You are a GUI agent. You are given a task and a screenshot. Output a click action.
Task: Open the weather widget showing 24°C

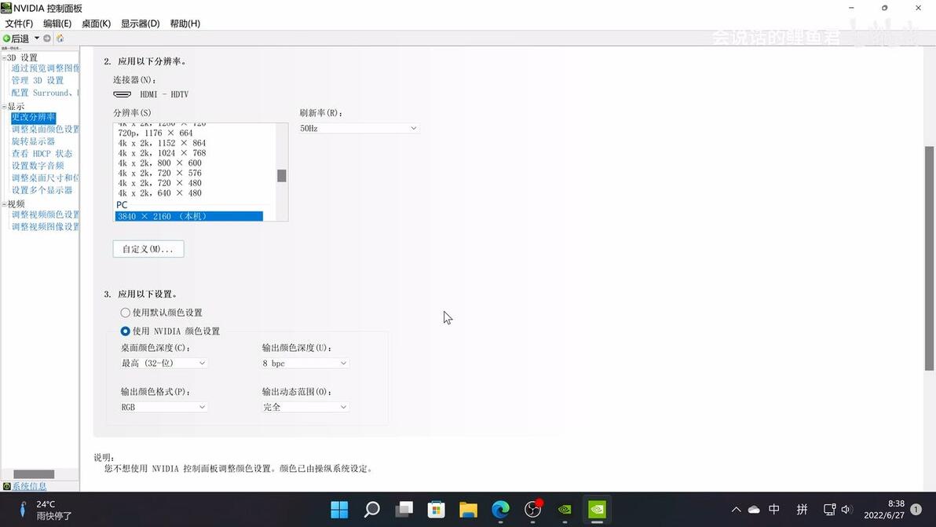(x=46, y=510)
